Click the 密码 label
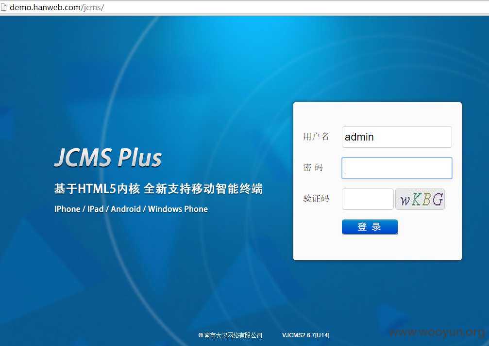This screenshot has height=346, width=489. tap(313, 168)
